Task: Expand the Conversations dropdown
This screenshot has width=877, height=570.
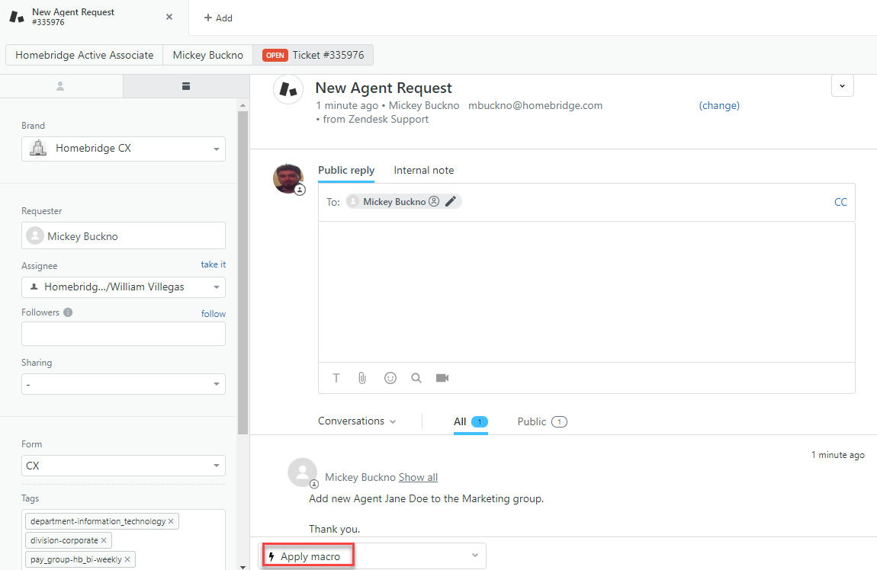Action: pyautogui.click(x=357, y=421)
